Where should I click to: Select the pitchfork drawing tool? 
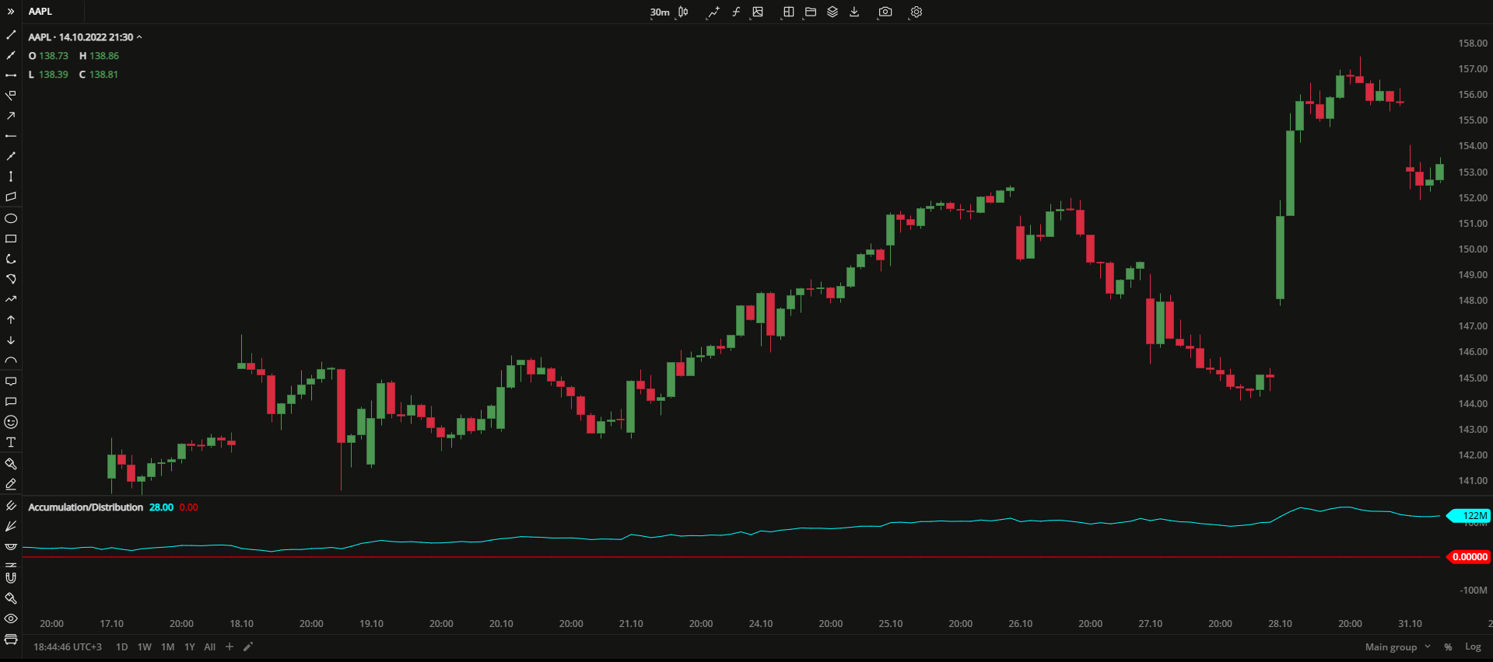11,506
